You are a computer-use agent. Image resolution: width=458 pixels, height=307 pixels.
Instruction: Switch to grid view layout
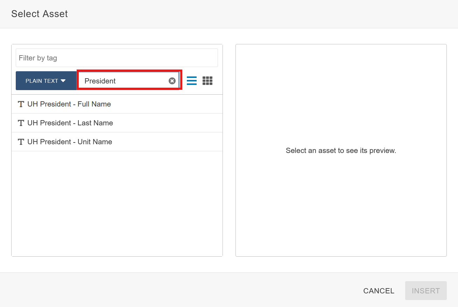[207, 81]
